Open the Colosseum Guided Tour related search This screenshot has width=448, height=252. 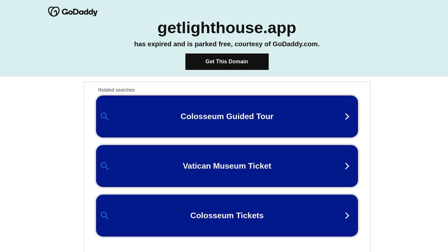[x=227, y=116]
